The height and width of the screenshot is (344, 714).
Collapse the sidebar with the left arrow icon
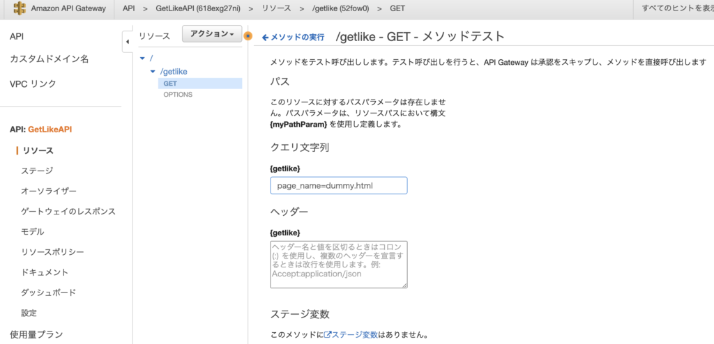(128, 42)
